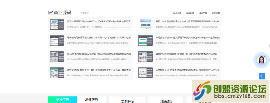
Task: Open the 棋牌教程 category link
Action: click(190, 13)
